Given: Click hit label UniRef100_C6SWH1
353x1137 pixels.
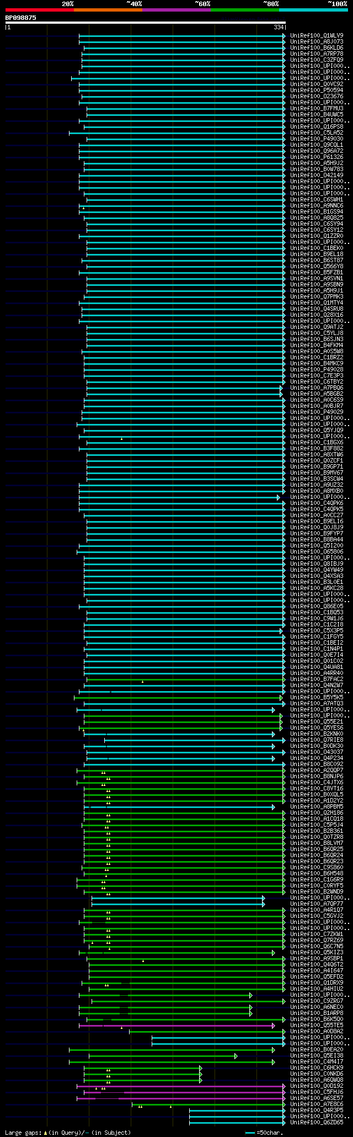Looking at the screenshot, I should tap(317, 199).
